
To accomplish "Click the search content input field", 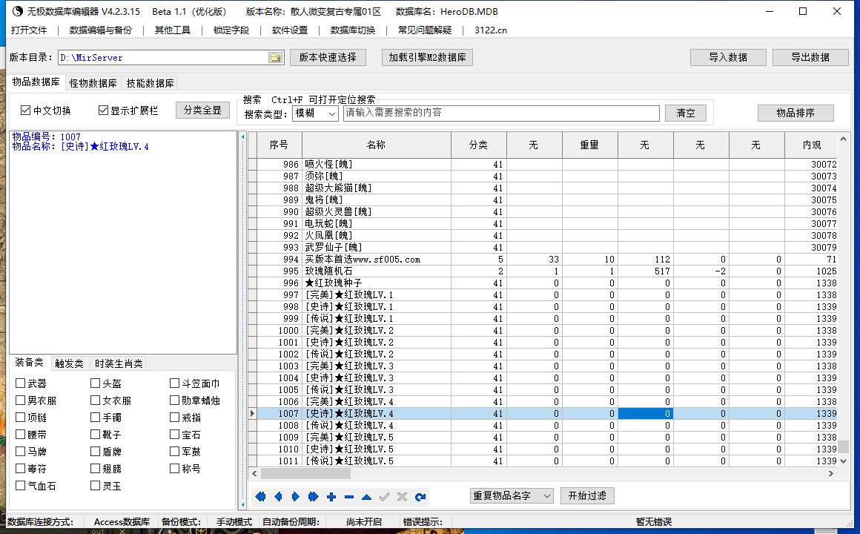I will click(501, 113).
